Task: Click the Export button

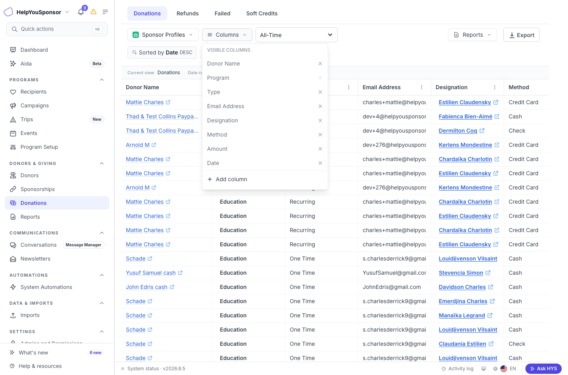Action: 521,35
